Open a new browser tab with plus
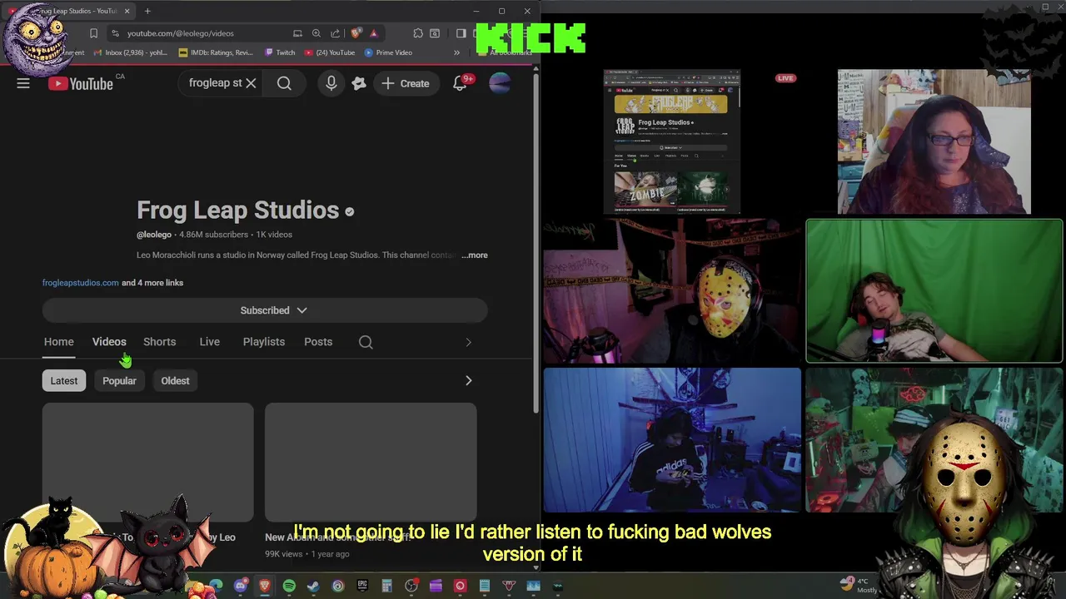Image resolution: width=1066 pixels, height=599 pixels. tap(147, 11)
